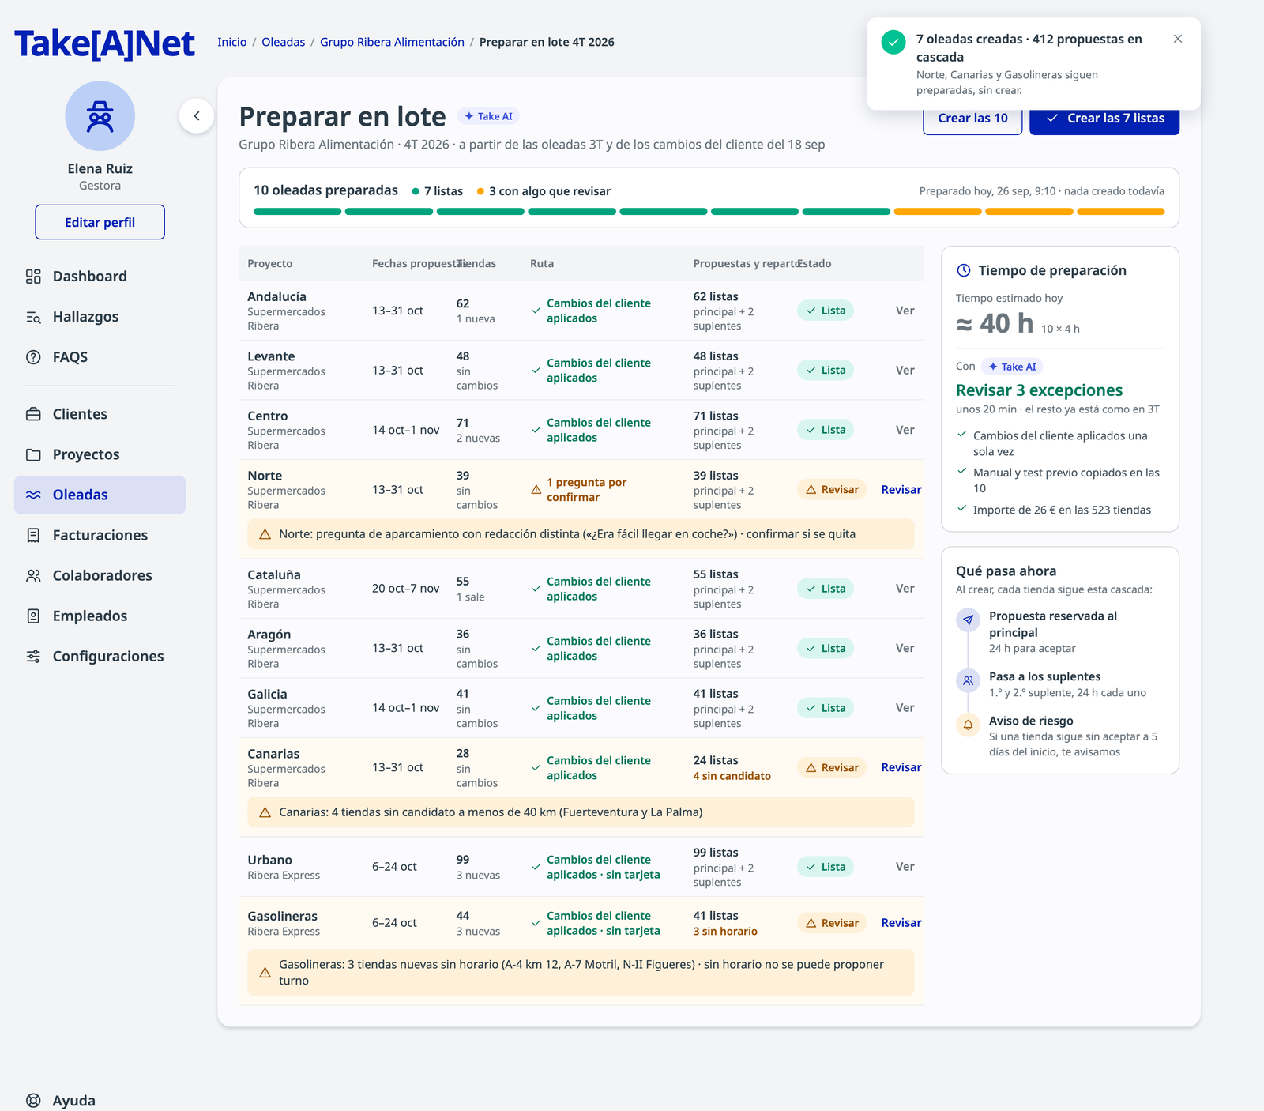Collapse the sidebar with the chevron button

click(197, 116)
